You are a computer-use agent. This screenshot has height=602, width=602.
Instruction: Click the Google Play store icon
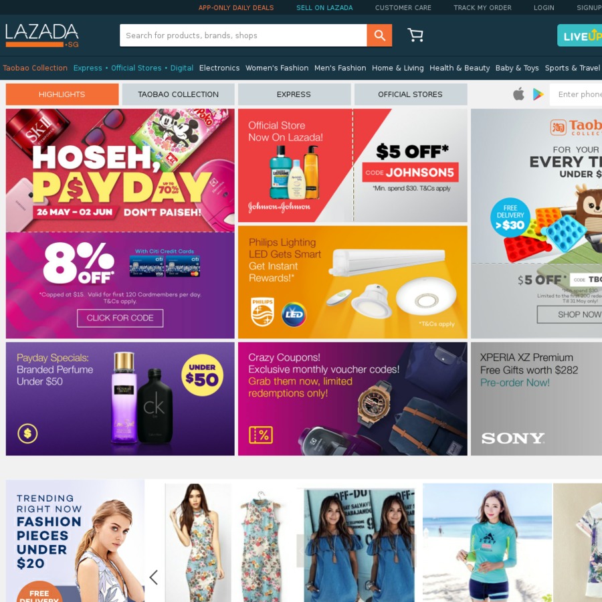pos(538,94)
